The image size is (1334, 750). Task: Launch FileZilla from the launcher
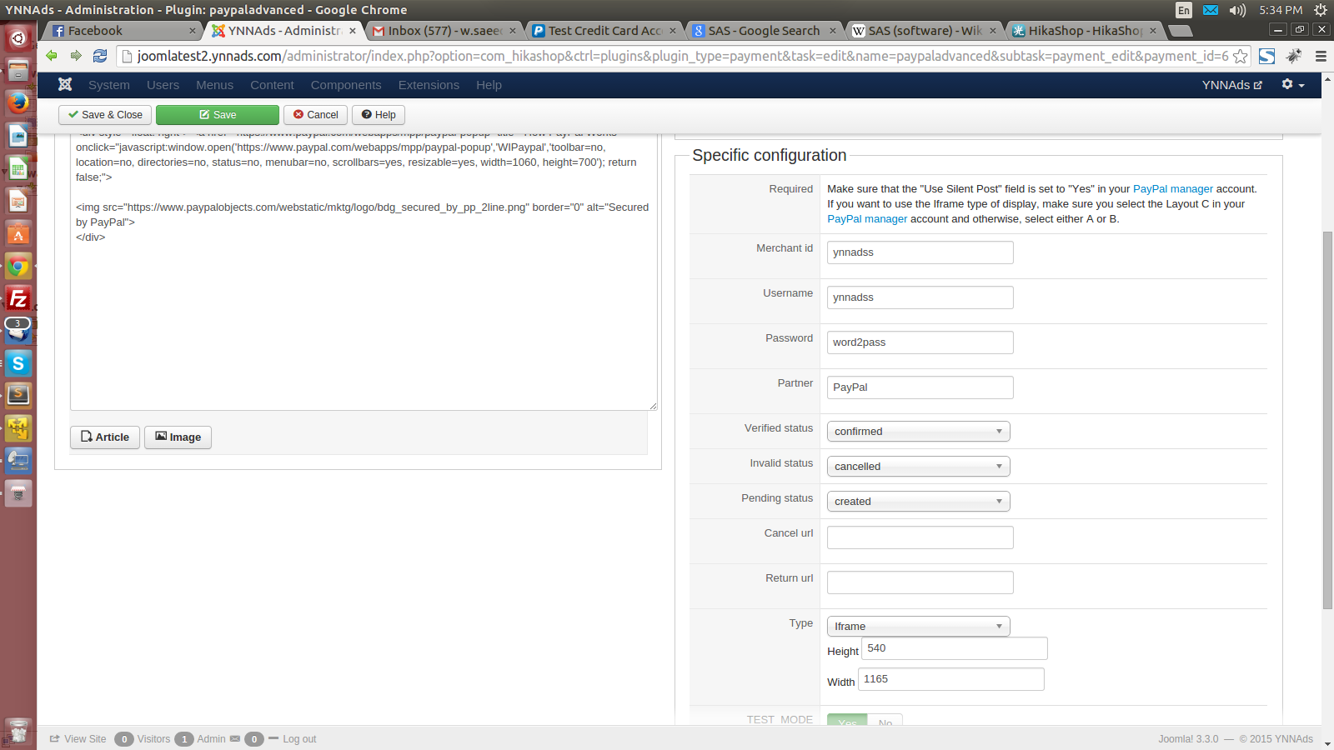pos(18,298)
